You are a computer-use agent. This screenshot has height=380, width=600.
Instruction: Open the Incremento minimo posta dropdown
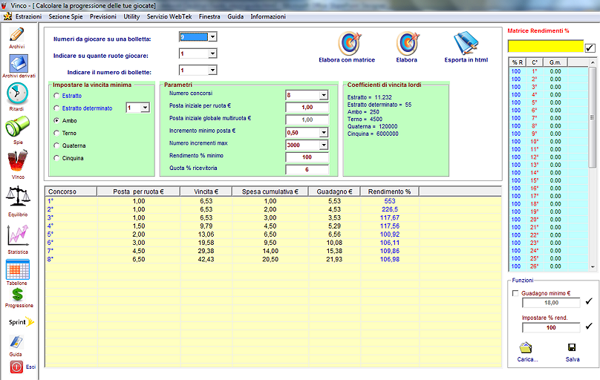coord(324,133)
